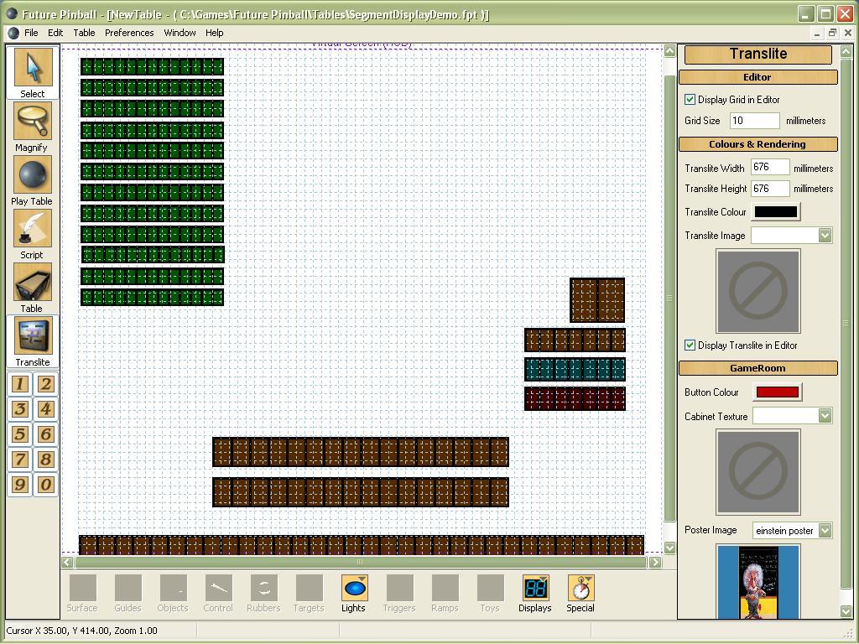
Task: Open the Preferences menu
Action: (x=129, y=33)
